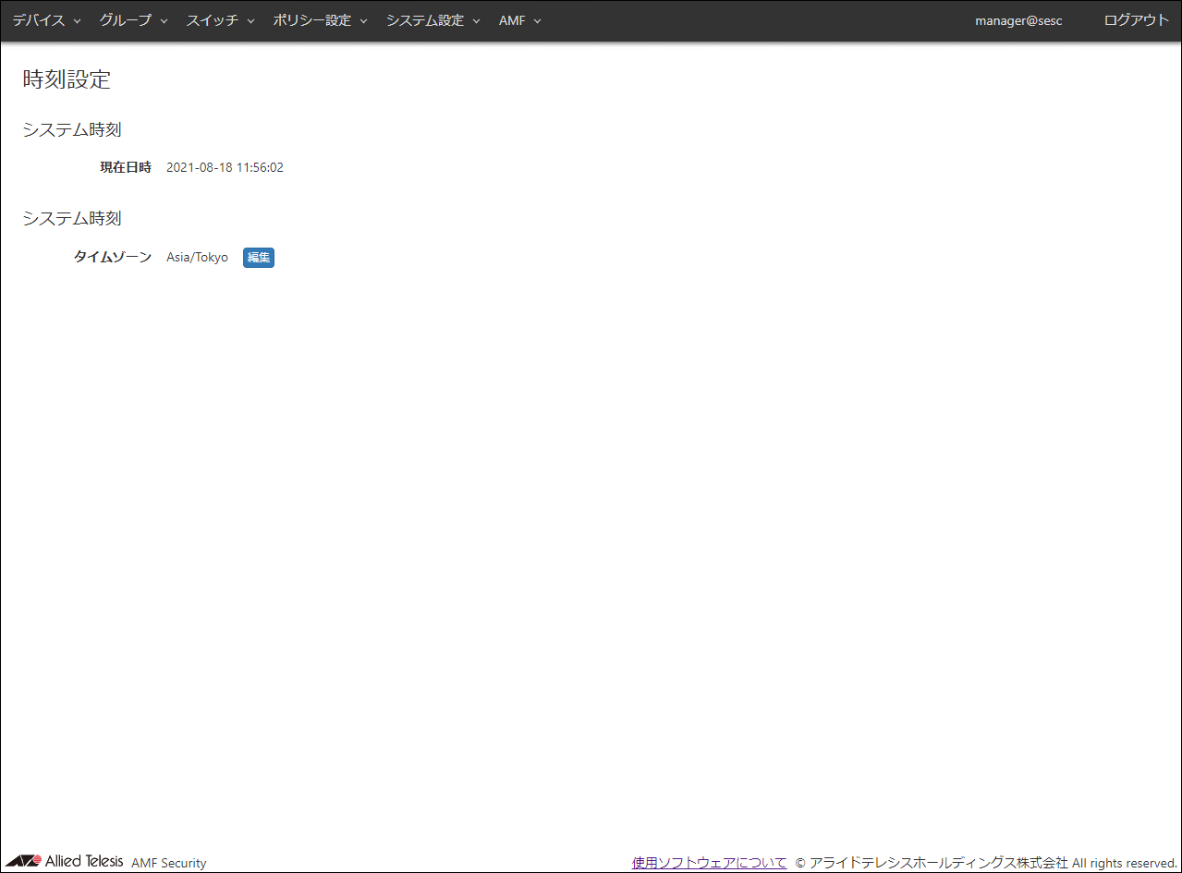Click the タイムゾーン label
This screenshot has height=873, width=1182.
pyautogui.click(x=113, y=258)
